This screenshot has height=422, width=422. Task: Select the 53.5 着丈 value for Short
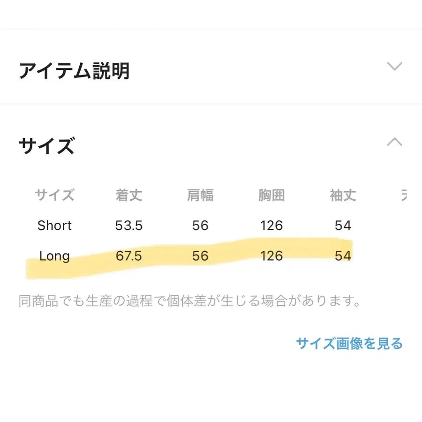(128, 226)
